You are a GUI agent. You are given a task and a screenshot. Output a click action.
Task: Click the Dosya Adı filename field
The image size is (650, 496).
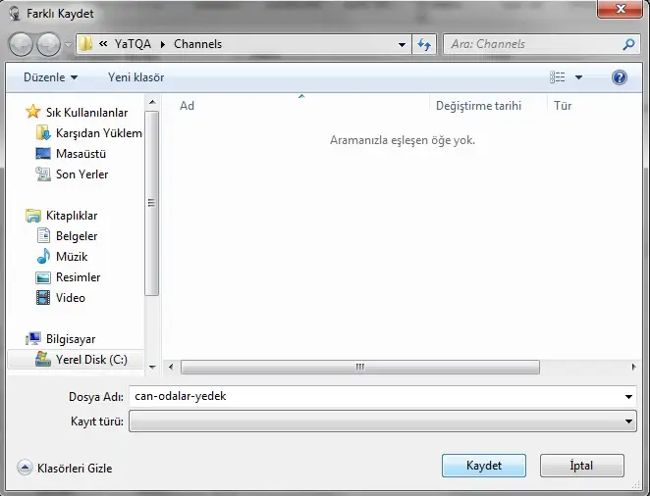point(376,396)
